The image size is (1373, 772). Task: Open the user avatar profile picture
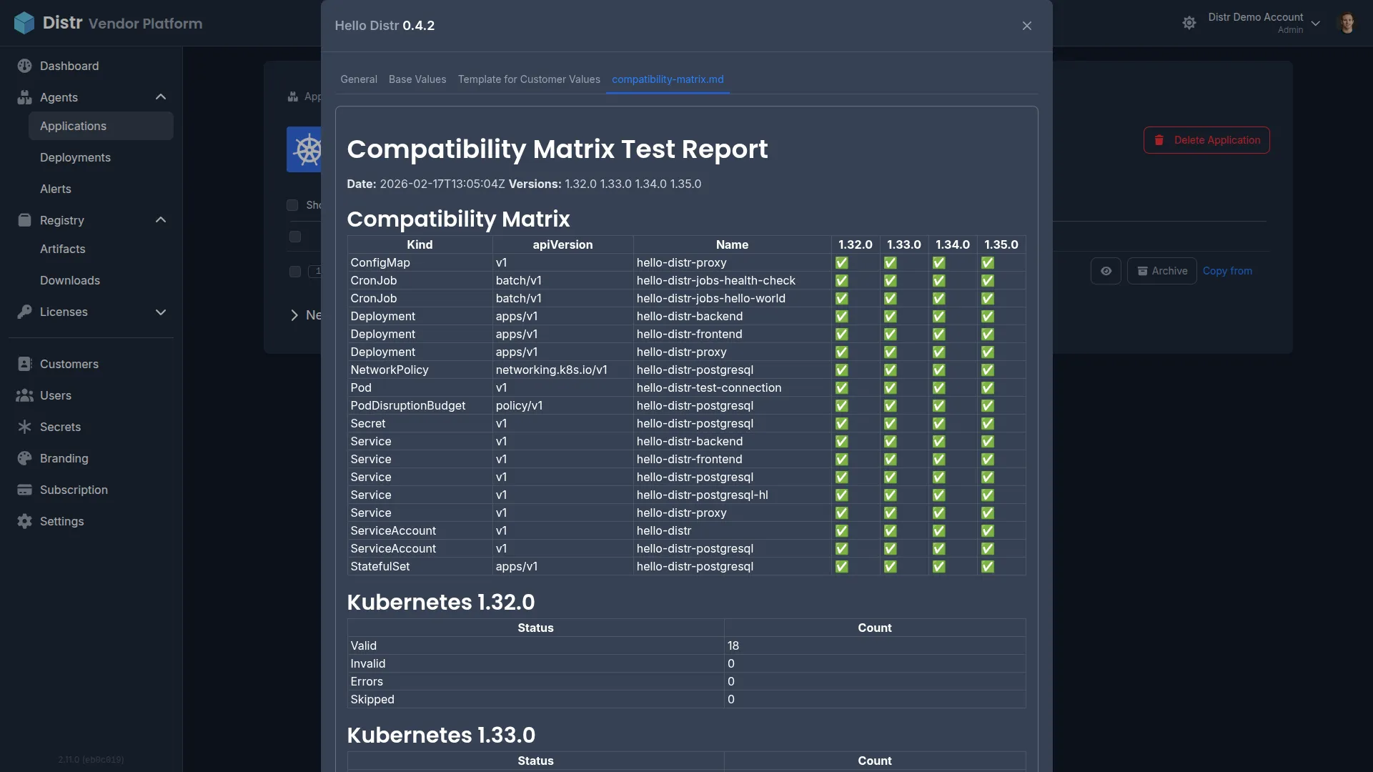tap(1347, 22)
